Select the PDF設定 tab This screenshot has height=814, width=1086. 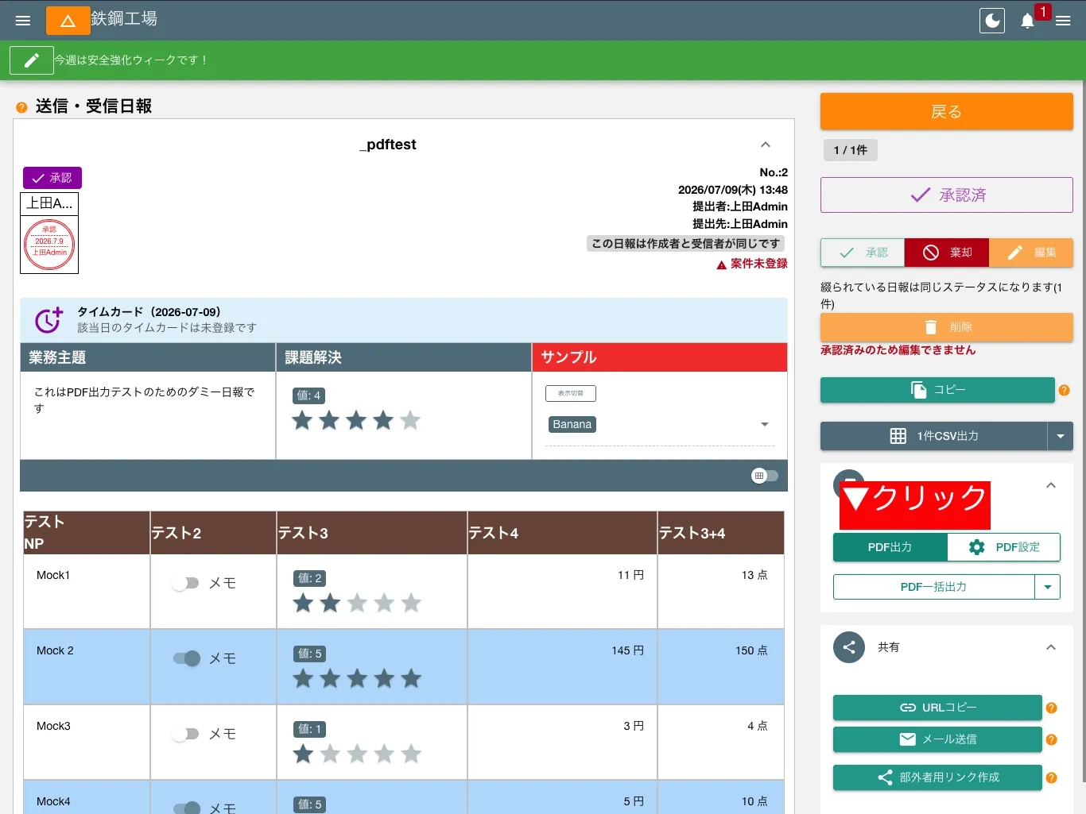click(x=1004, y=547)
